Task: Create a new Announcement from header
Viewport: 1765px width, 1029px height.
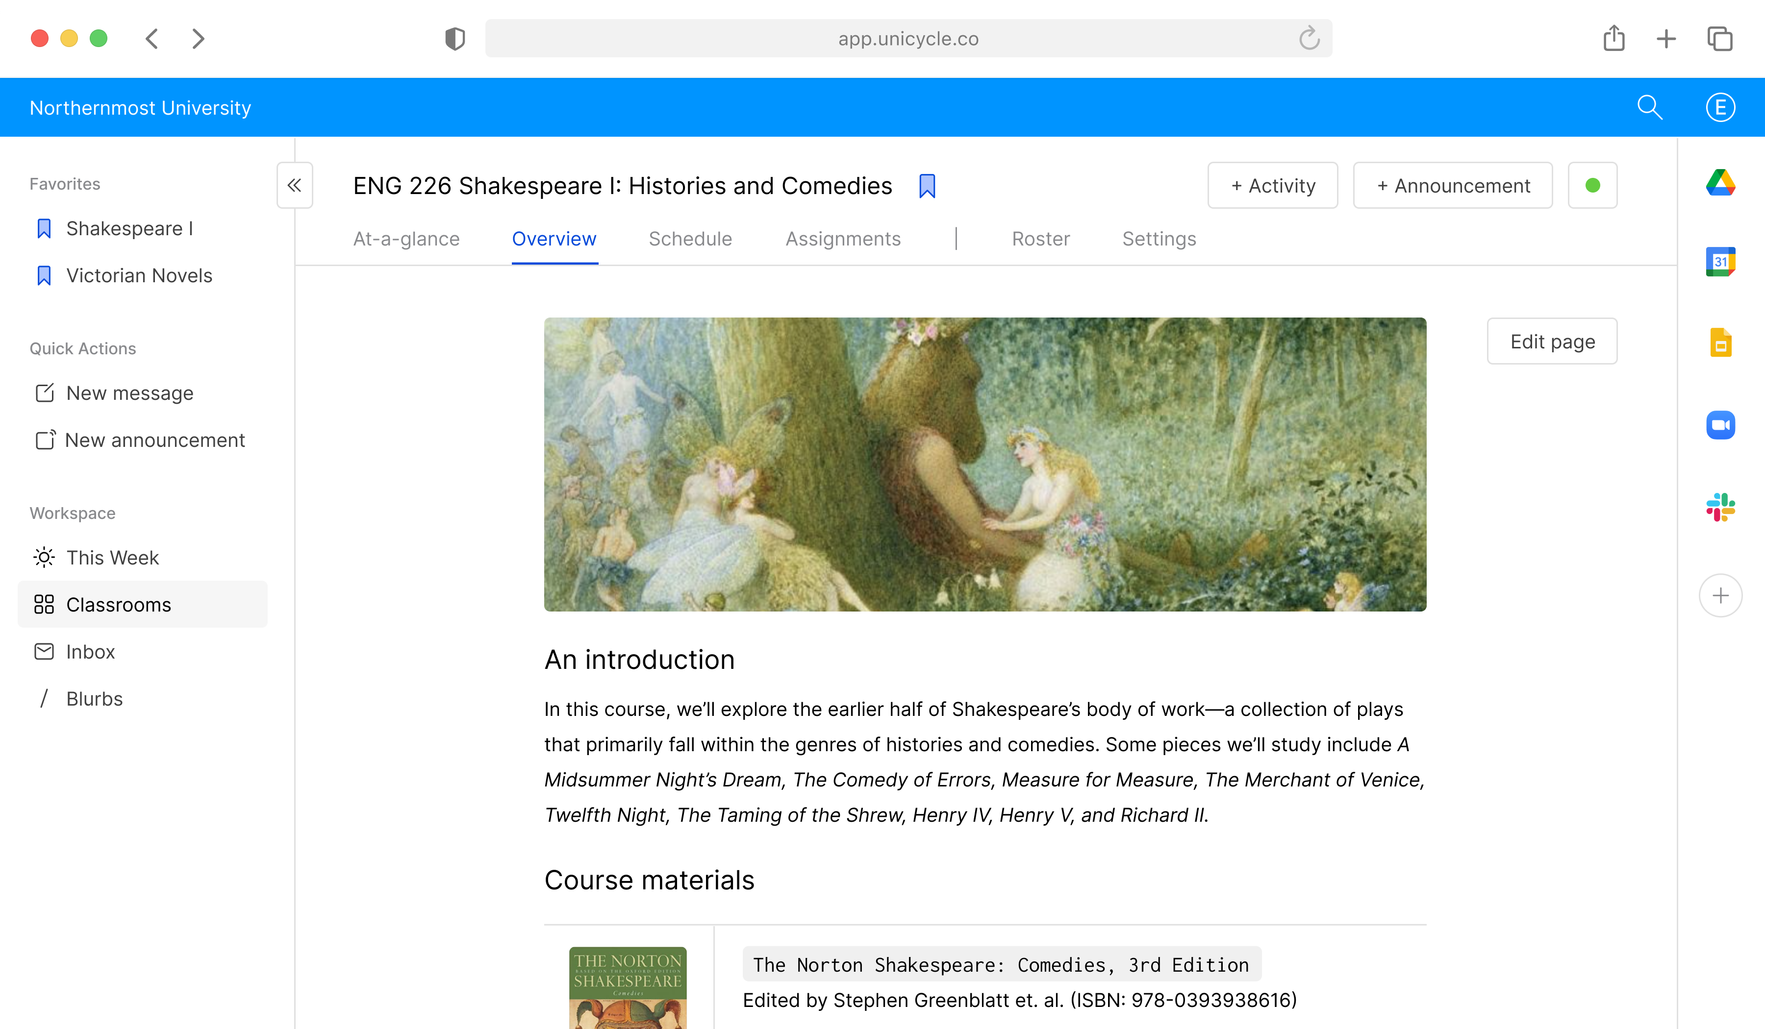Action: 1453,186
